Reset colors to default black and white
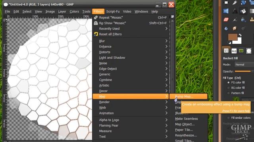 [x=229, y=43]
